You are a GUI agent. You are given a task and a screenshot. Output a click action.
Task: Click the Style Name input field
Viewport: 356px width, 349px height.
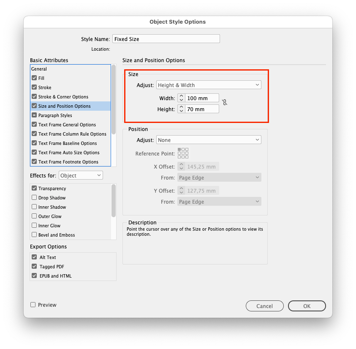166,39
